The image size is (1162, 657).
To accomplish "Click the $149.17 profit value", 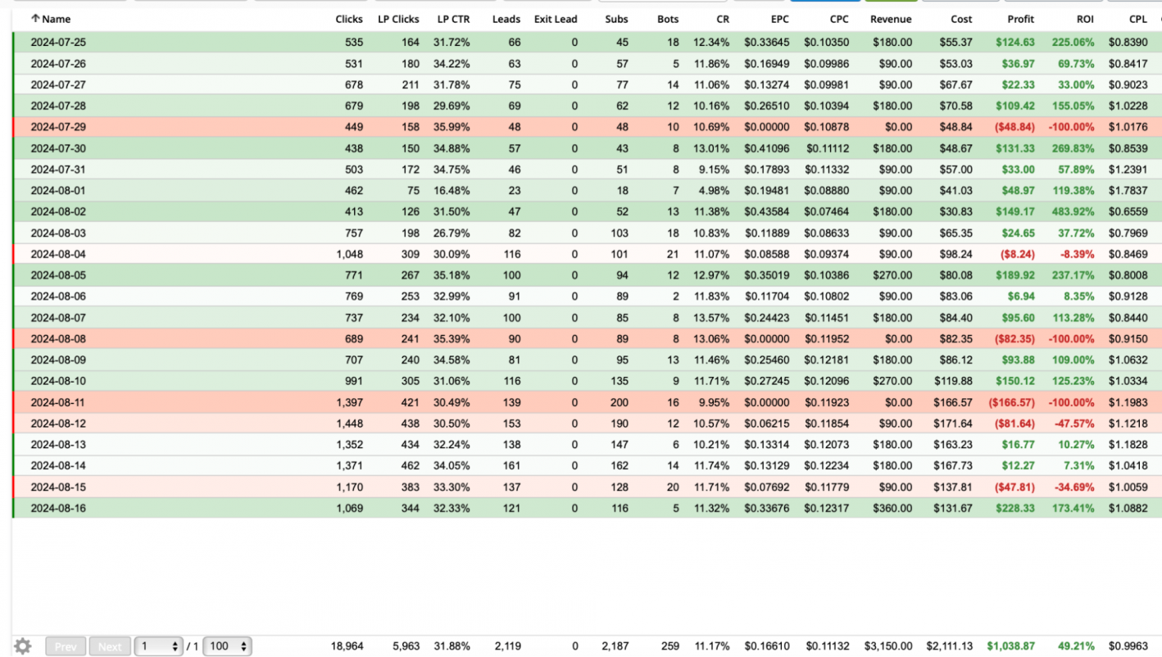I will tap(1015, 211).
